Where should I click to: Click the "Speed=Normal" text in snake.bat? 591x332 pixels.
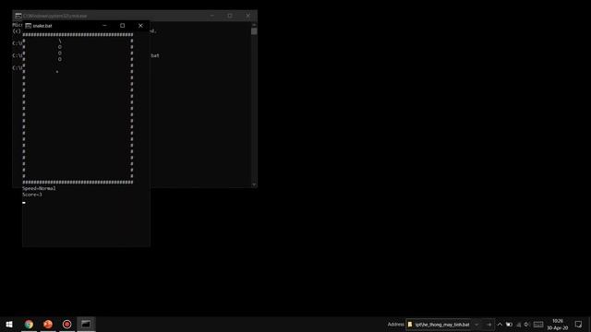(x=39, y=188)
